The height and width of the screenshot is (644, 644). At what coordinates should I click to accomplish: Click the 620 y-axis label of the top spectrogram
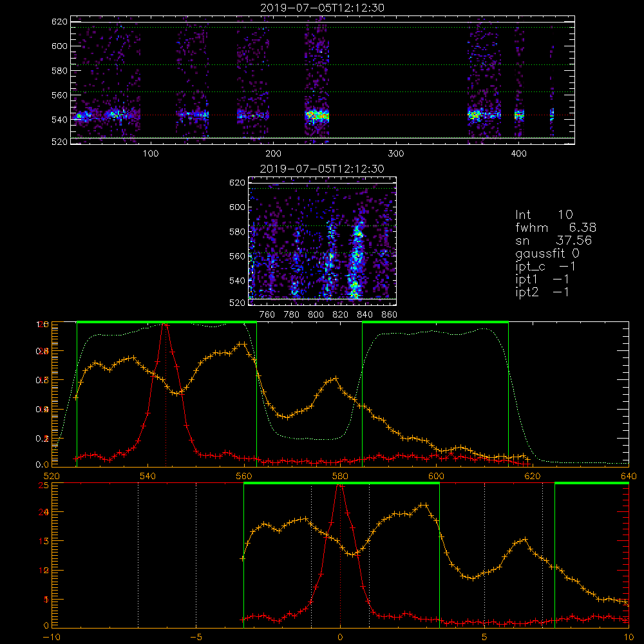click(x=59, y=22)
